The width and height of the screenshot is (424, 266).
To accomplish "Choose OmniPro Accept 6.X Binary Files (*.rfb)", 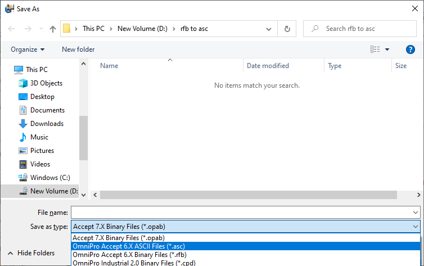I will 246,255.
